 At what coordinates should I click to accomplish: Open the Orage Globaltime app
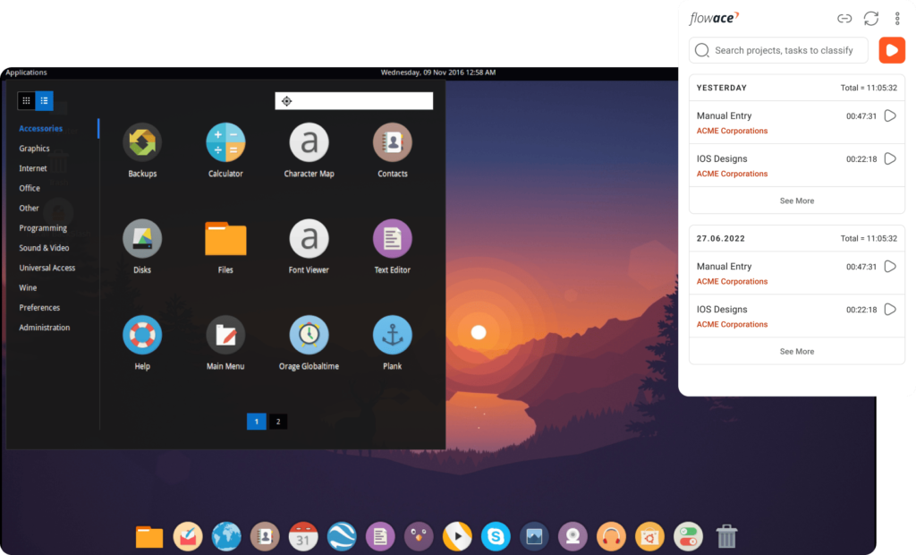click(x=309, y=336)
